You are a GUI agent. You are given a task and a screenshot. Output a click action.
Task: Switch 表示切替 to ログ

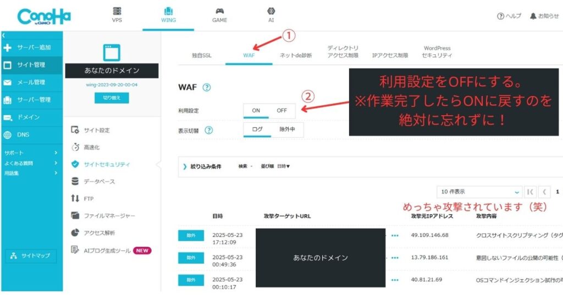coord(257,129)
